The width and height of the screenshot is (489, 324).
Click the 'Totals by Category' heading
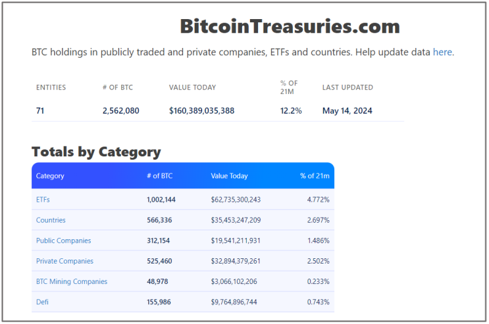coord(96,152)
